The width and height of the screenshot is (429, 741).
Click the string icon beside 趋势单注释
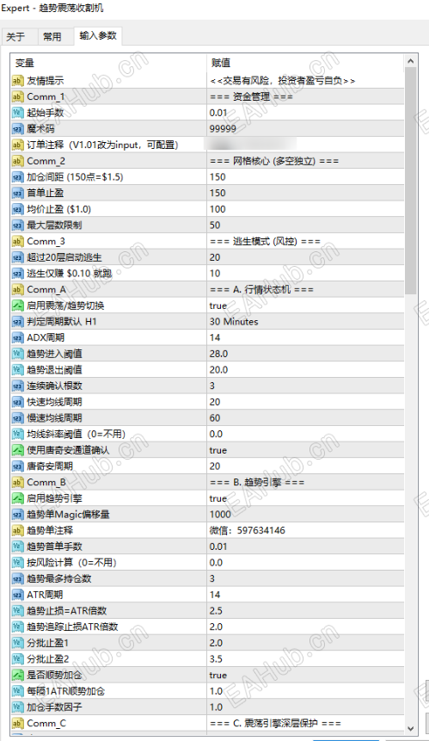pos(17,531)
